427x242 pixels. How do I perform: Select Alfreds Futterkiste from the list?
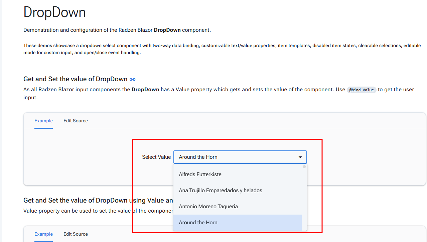pyautogui.click(x=200, y=174)
